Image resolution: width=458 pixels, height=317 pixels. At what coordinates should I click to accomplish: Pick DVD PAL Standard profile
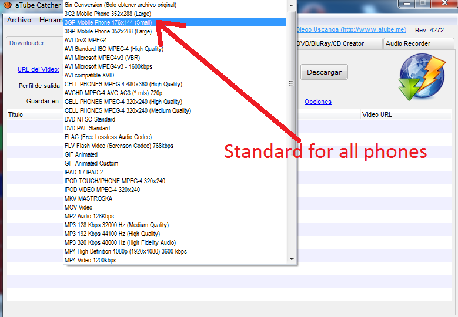pos(175,128)
